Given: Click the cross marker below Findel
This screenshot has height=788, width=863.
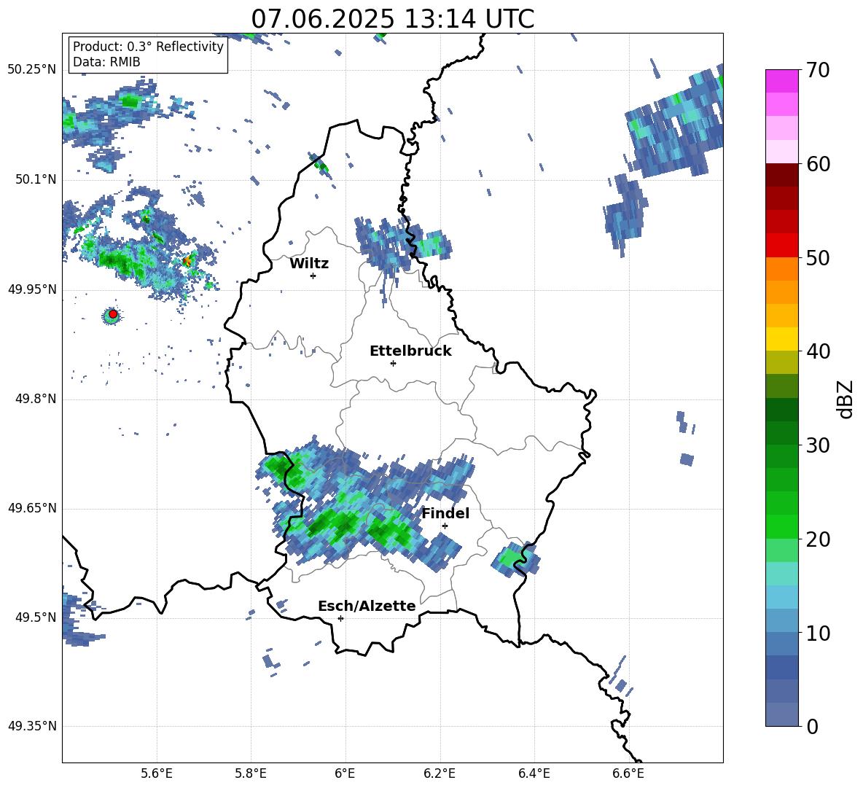Looking at the screenshot, I should (x=445, y=526).
